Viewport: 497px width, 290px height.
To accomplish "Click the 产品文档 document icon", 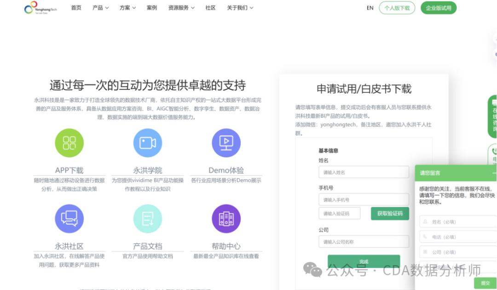I will click(x=147, y=218).
